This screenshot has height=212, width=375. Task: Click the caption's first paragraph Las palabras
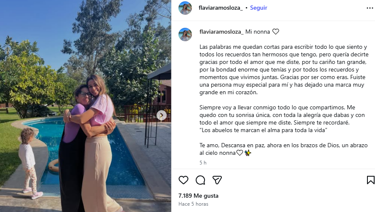pos(284,69)
